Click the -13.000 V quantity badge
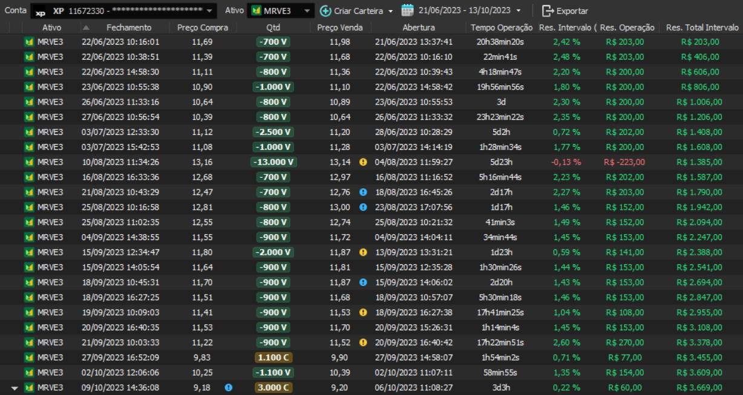The width and height of the screenshot is (743, 395). pos(273,162)
